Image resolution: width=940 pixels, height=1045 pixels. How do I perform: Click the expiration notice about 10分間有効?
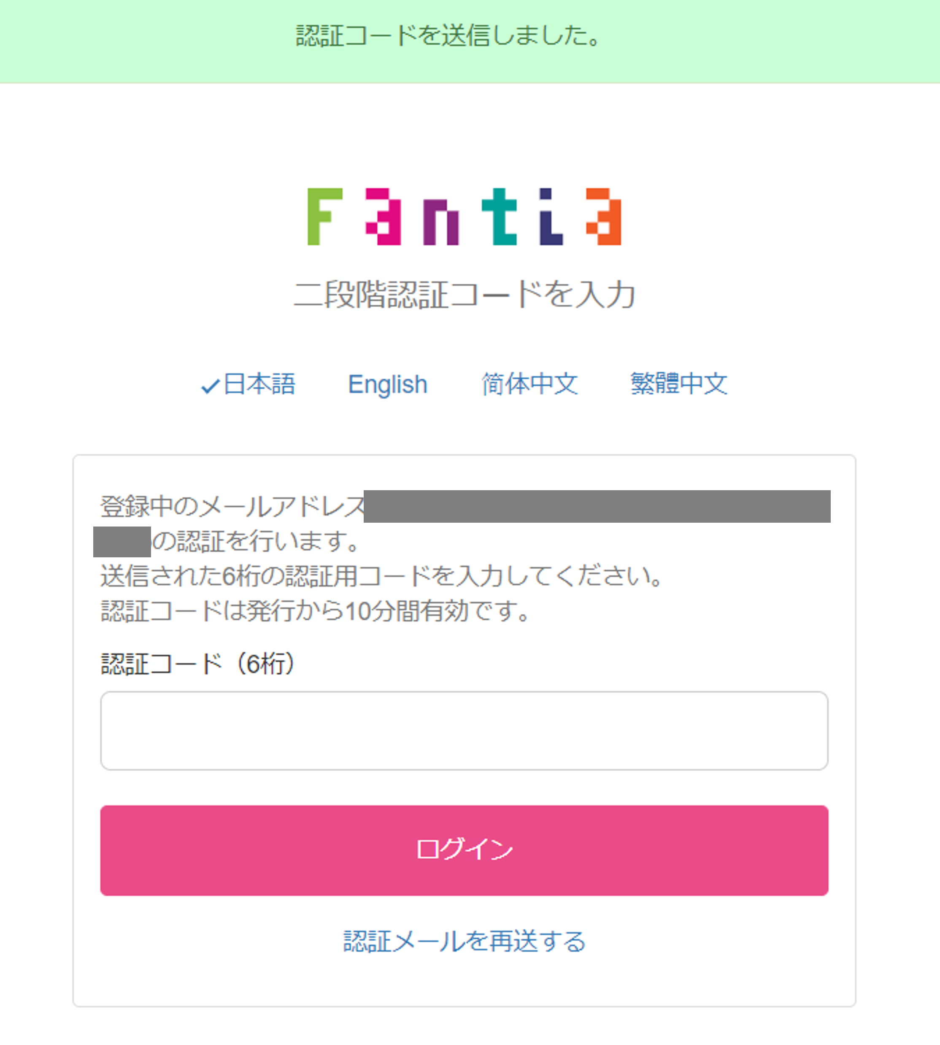point(315,612)
